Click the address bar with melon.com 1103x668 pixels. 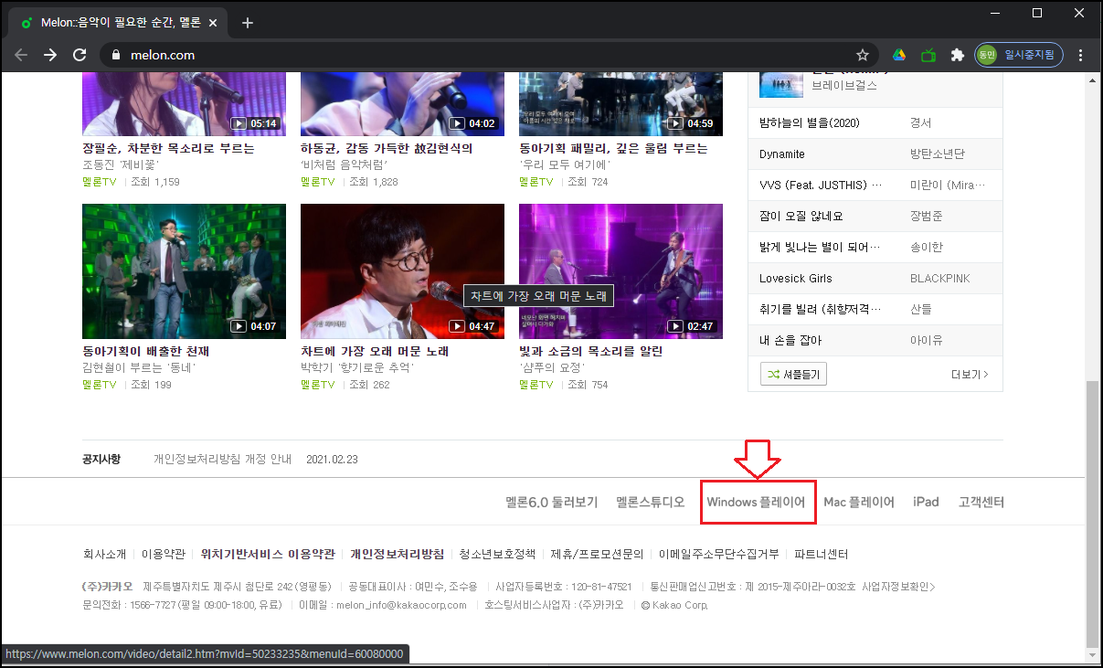click(489, 55)
